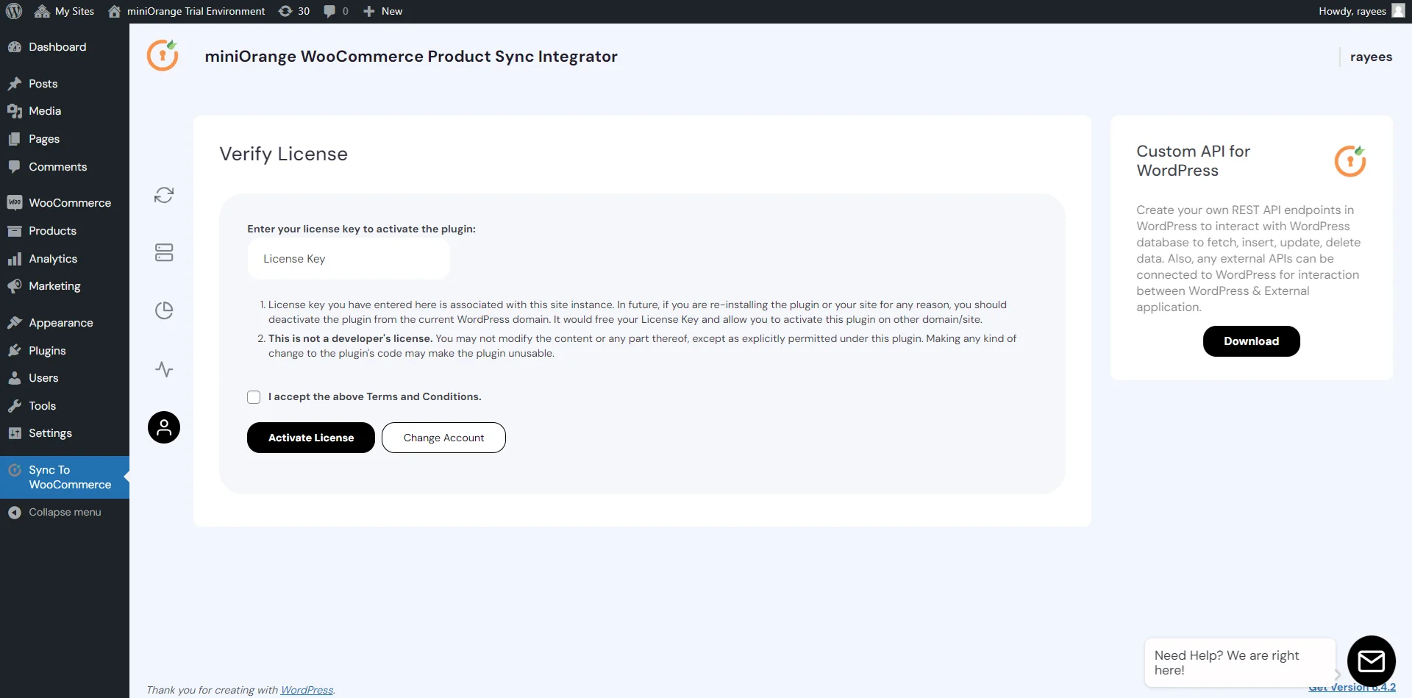Viewport: 1412px width, 698px height.
Task: Open the Appearance menu item
Action: click(x=65, y=323)
